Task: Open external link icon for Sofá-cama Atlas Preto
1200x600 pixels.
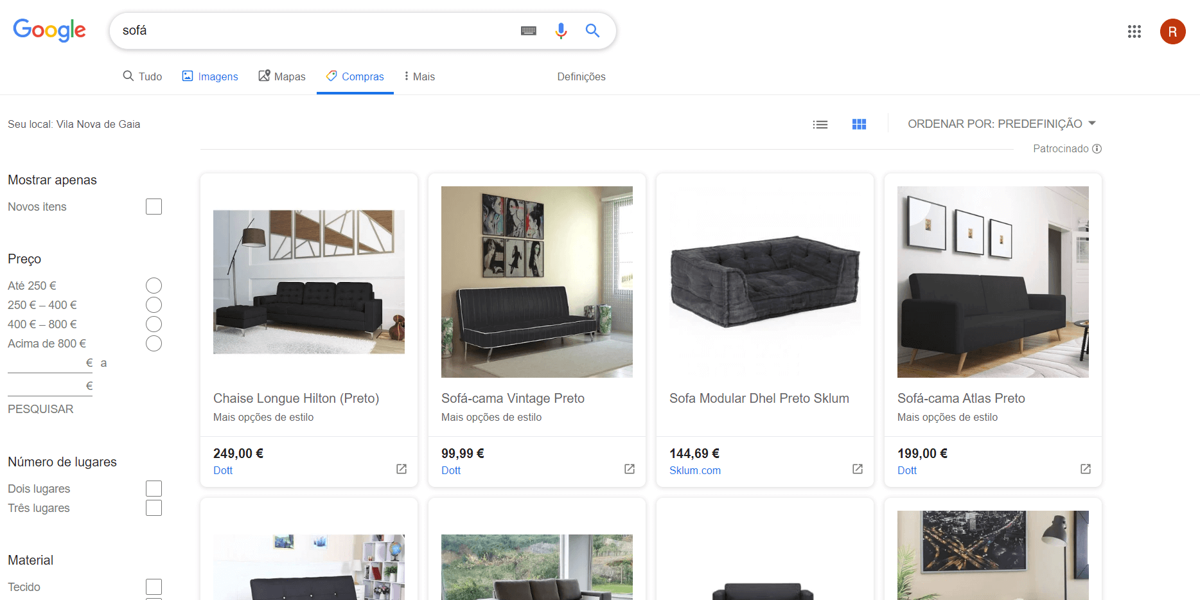Action: (x=1086, y=469)
